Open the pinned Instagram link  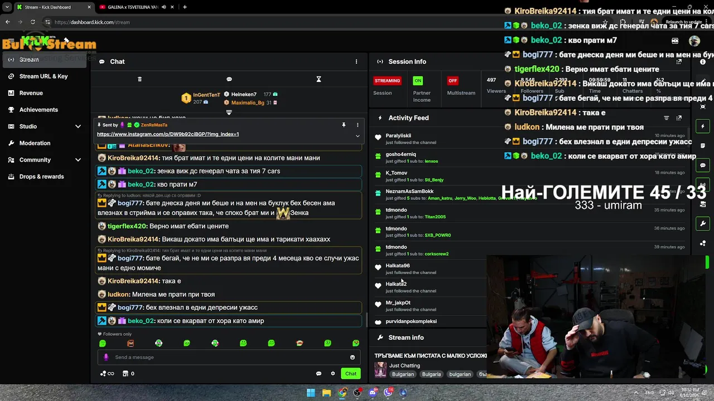168,134
